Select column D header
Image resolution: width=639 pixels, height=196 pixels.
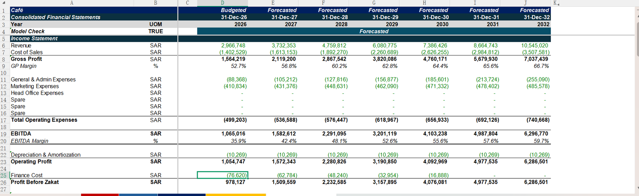[222, 3]
